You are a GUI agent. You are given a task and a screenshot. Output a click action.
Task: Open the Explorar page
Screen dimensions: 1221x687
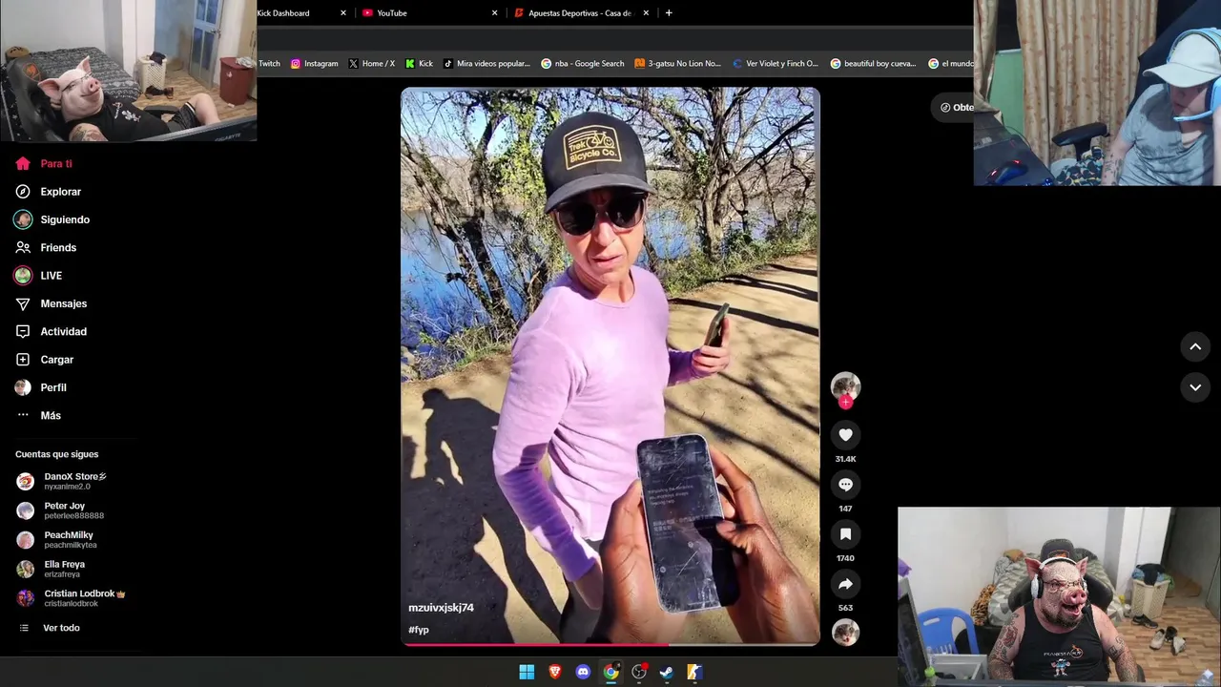(48, 192)
